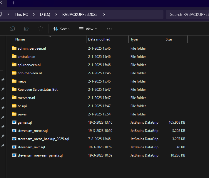Open the View dropdown menu
Viewport: 209px width, 178px height.
coord(88,29)
